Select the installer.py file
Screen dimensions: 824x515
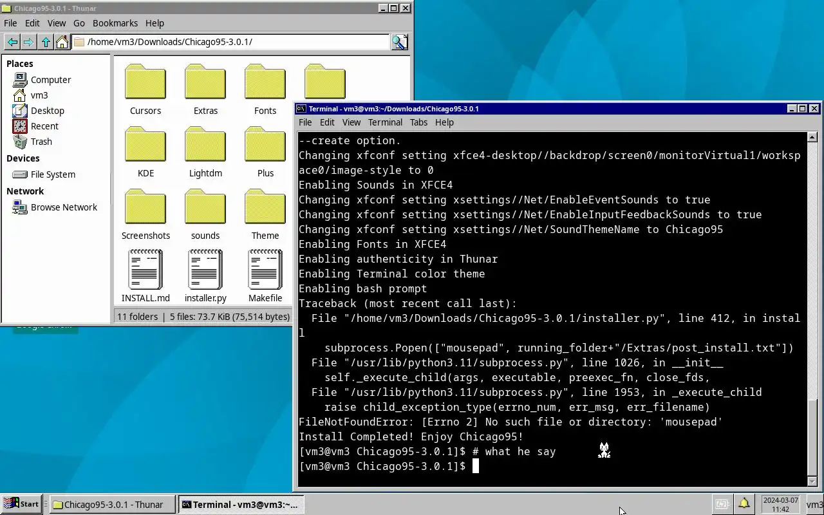click(x=205, y=277)
